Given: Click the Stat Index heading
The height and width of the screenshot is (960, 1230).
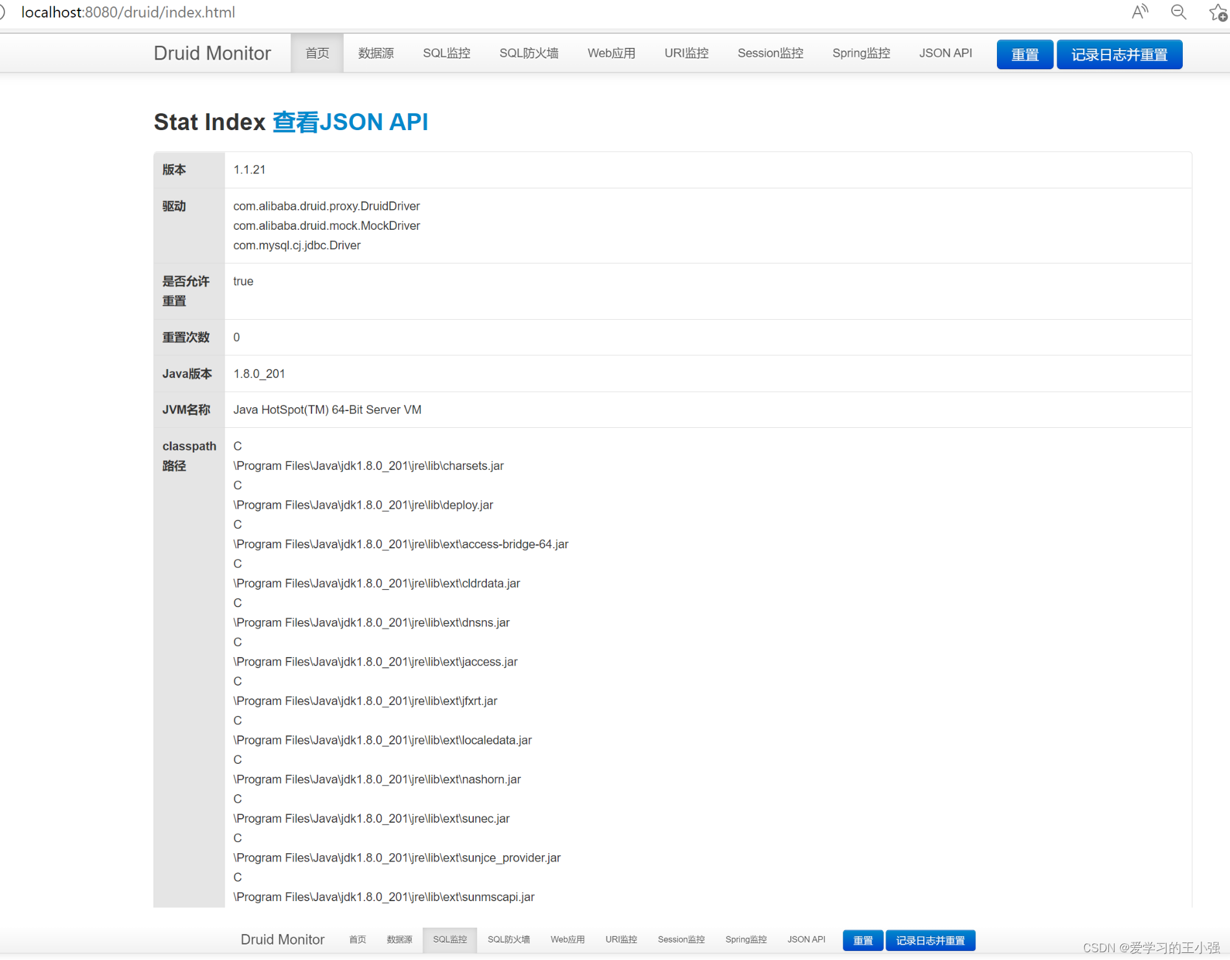Looking at the screenshot, I should coord(210,122).
